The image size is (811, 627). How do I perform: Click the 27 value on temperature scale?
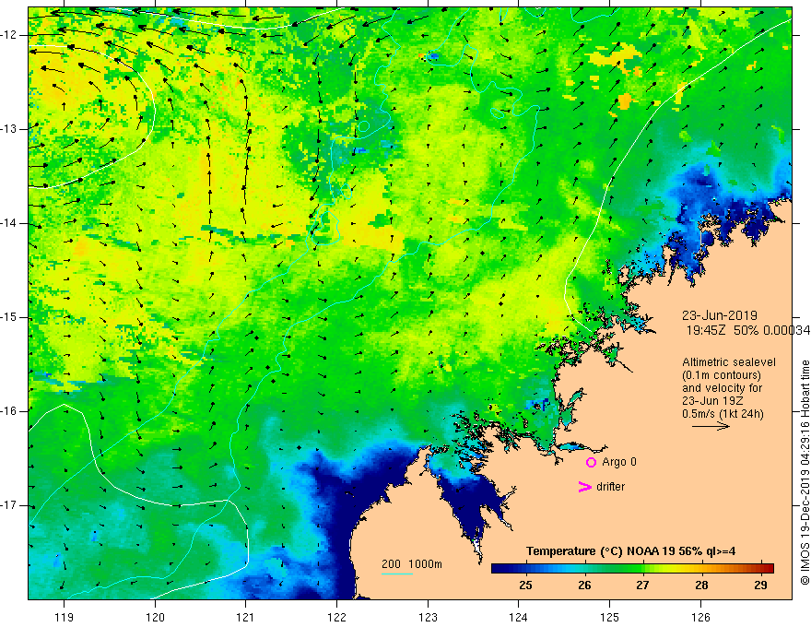pyautogui.click(x=643, y=586)
